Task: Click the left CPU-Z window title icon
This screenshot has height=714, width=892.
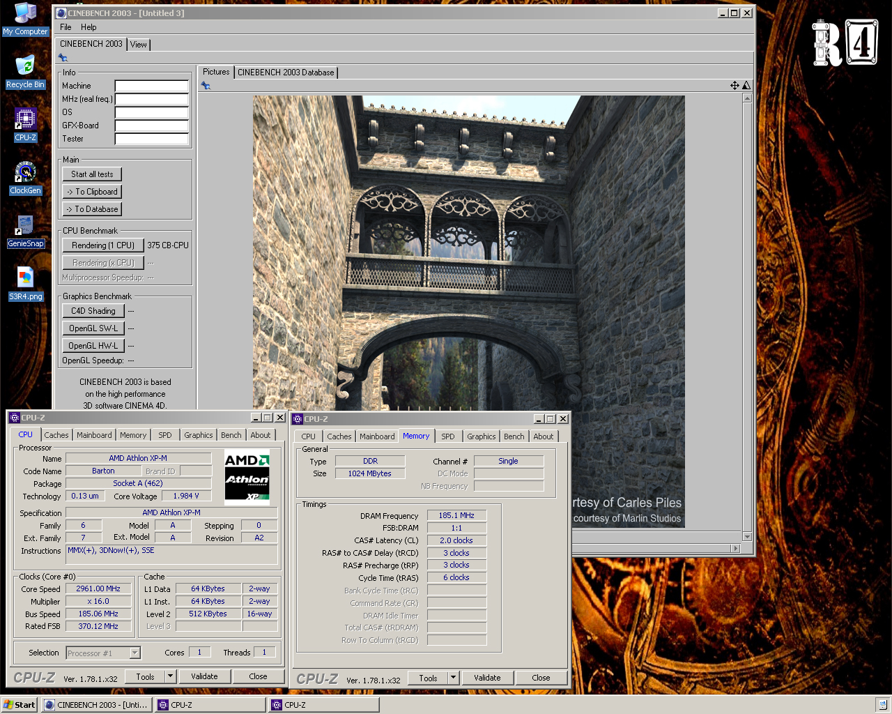Action: tap(15, 418)
